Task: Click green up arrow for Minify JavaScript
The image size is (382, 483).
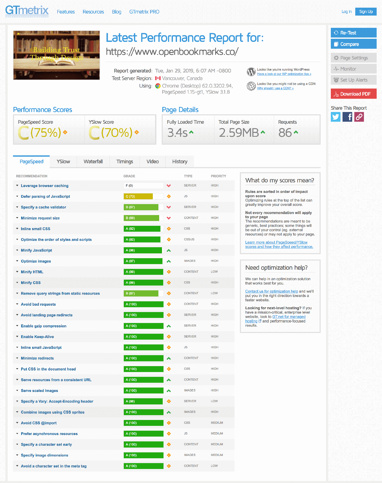Action: [169, 251]
